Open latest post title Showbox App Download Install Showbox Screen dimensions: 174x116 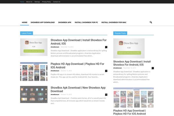pyautogui.click(x=79, y=42)
